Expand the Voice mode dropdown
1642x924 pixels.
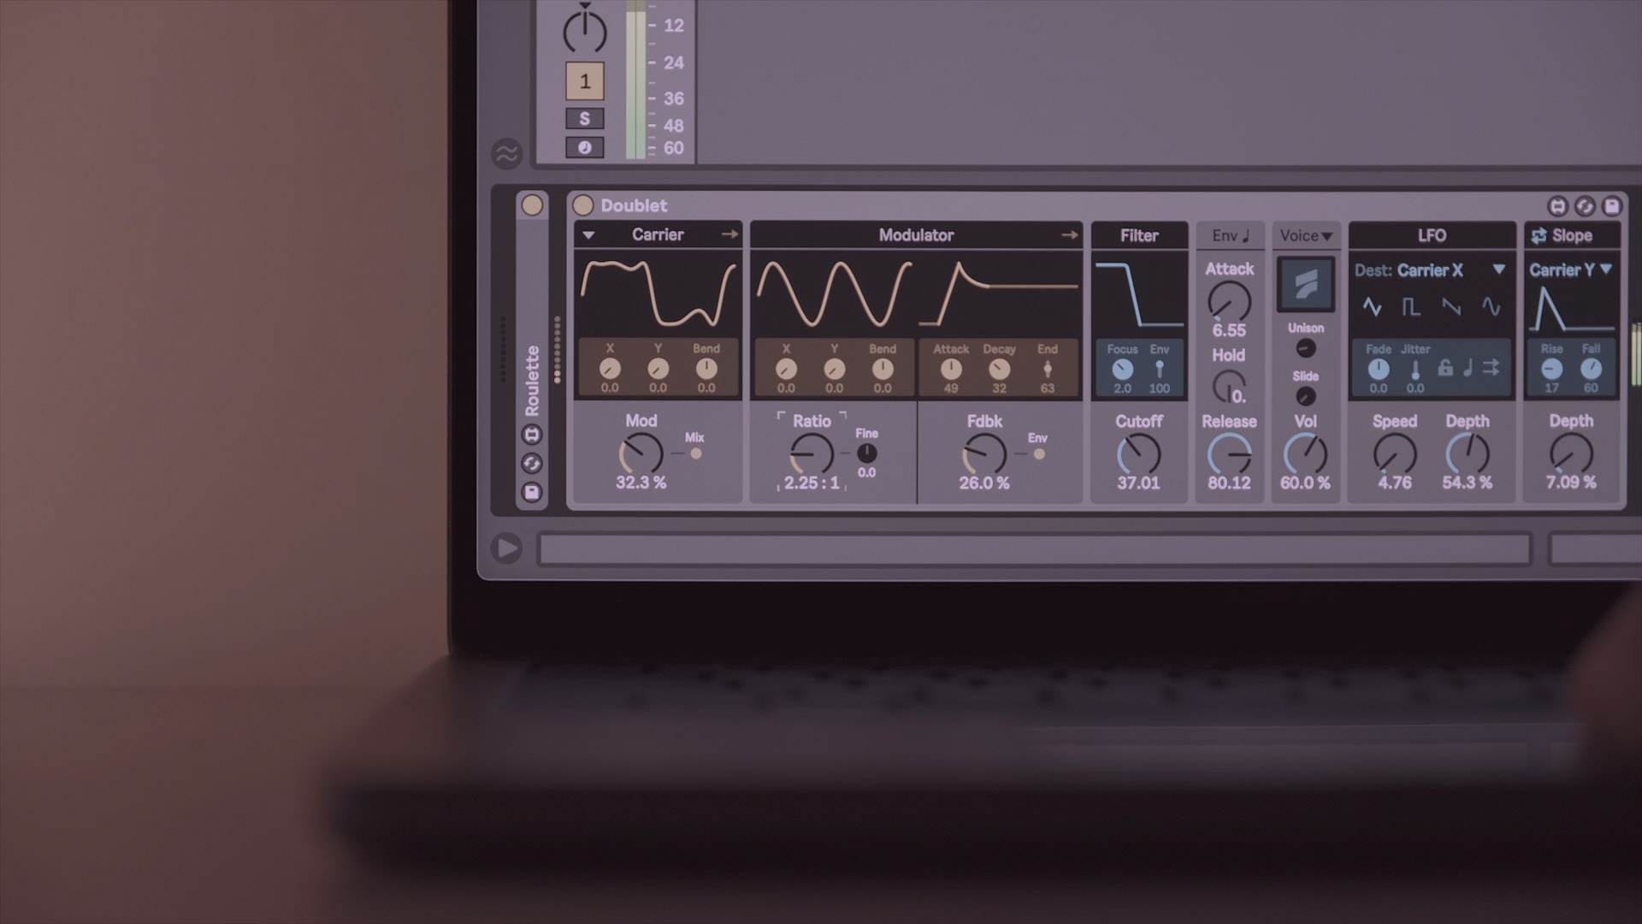pyautogui.click(x=1305, y=234)
